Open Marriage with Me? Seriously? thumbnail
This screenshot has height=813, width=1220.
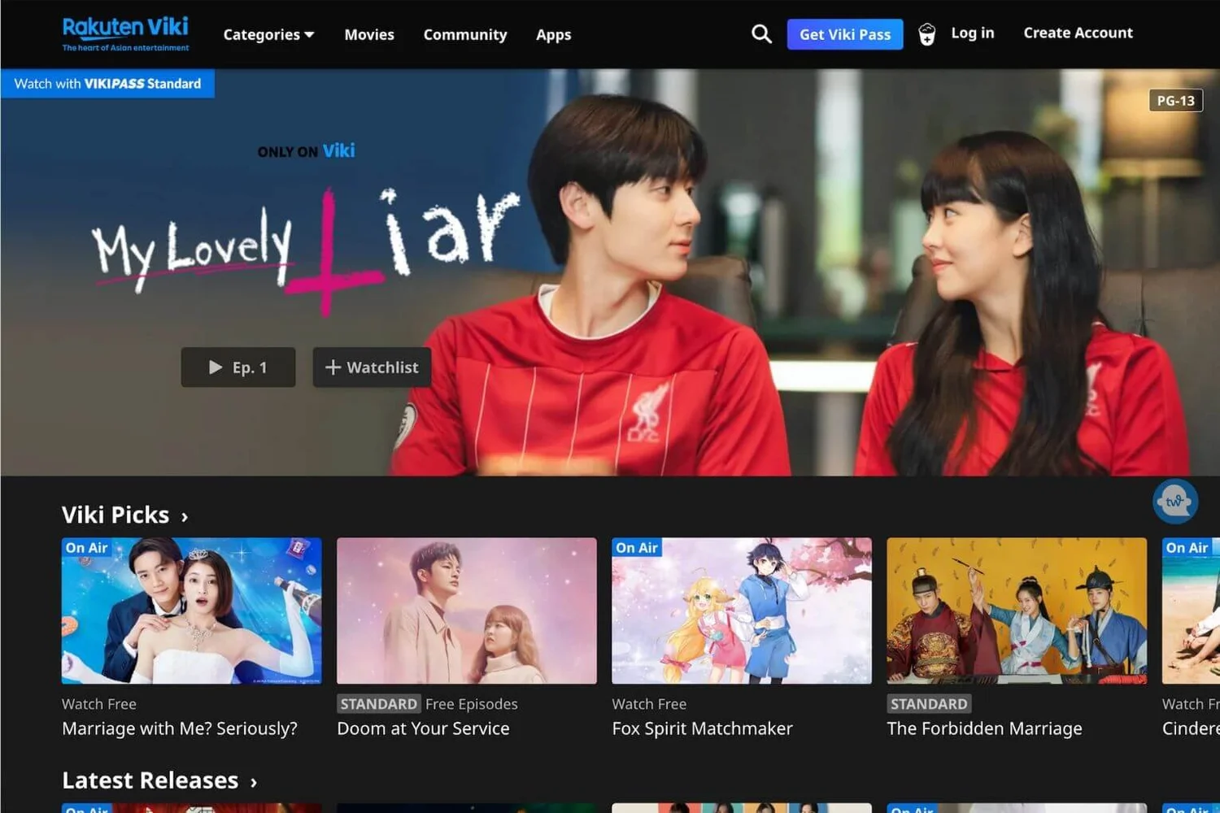pyautogui.click(x=192, y=611)
